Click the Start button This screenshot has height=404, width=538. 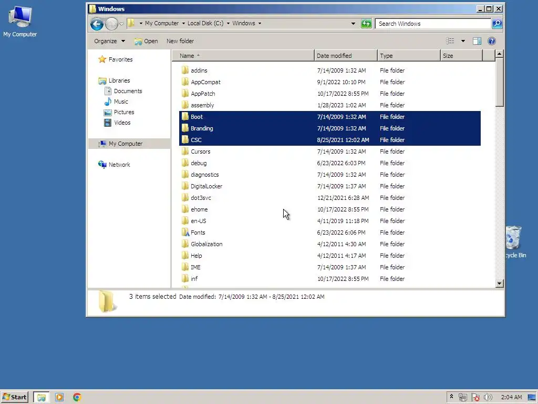tap(14, 397)
